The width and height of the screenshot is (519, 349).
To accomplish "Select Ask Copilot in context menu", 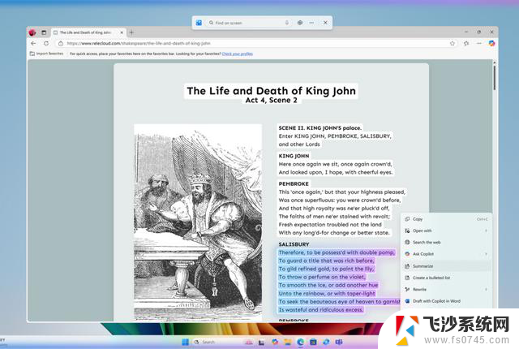I will click(446, 254).
